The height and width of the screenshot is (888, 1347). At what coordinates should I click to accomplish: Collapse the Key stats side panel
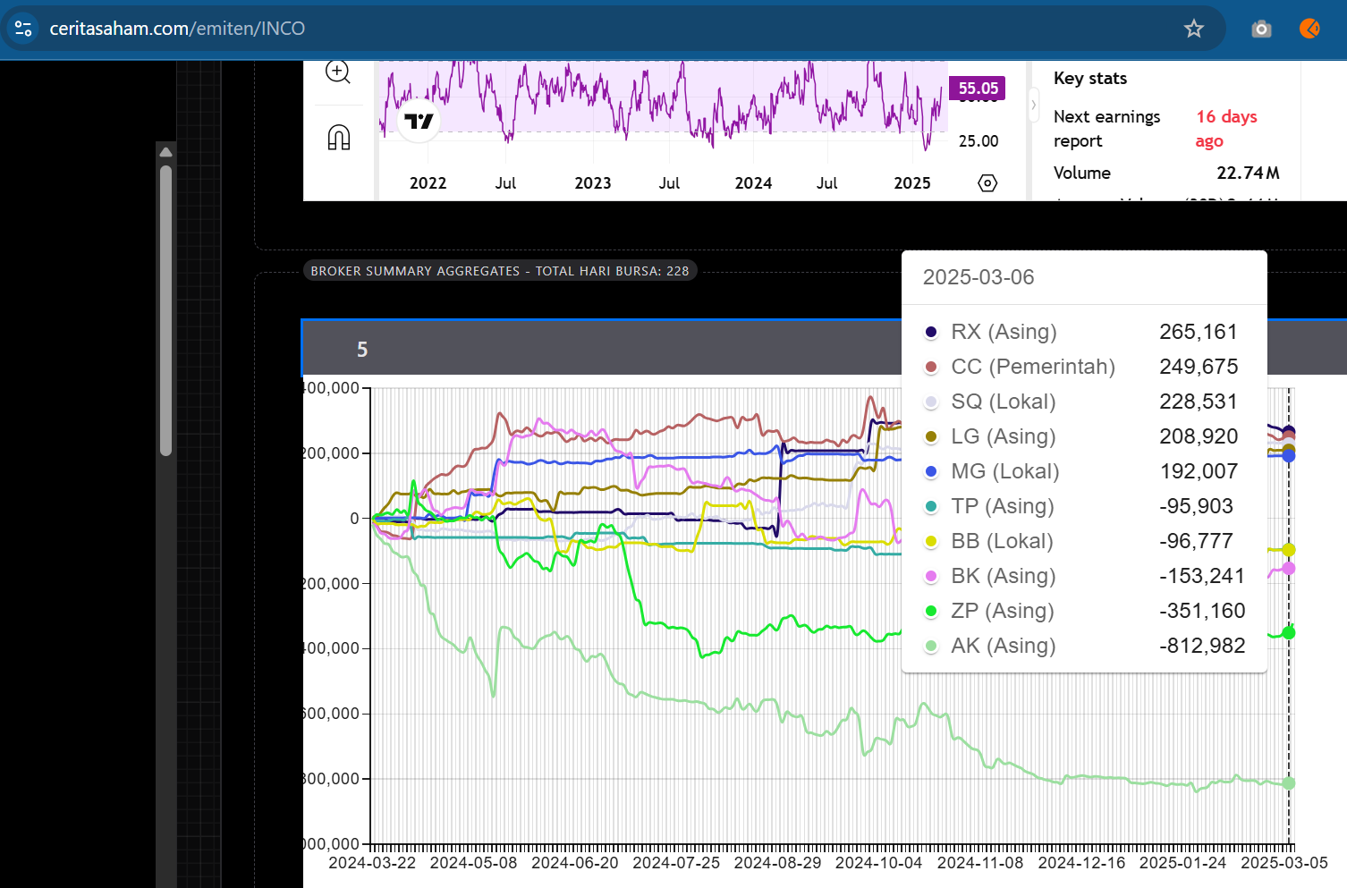coord(1034,105)
